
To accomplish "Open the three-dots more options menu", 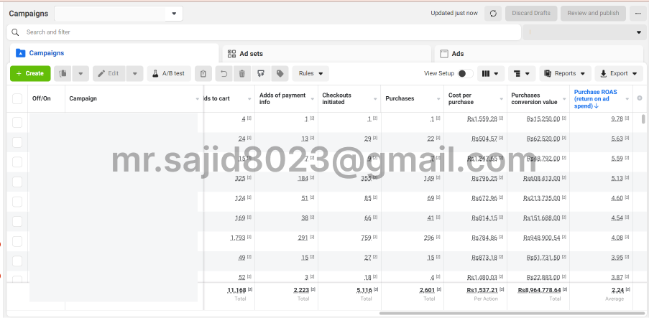I will (637, 13).
